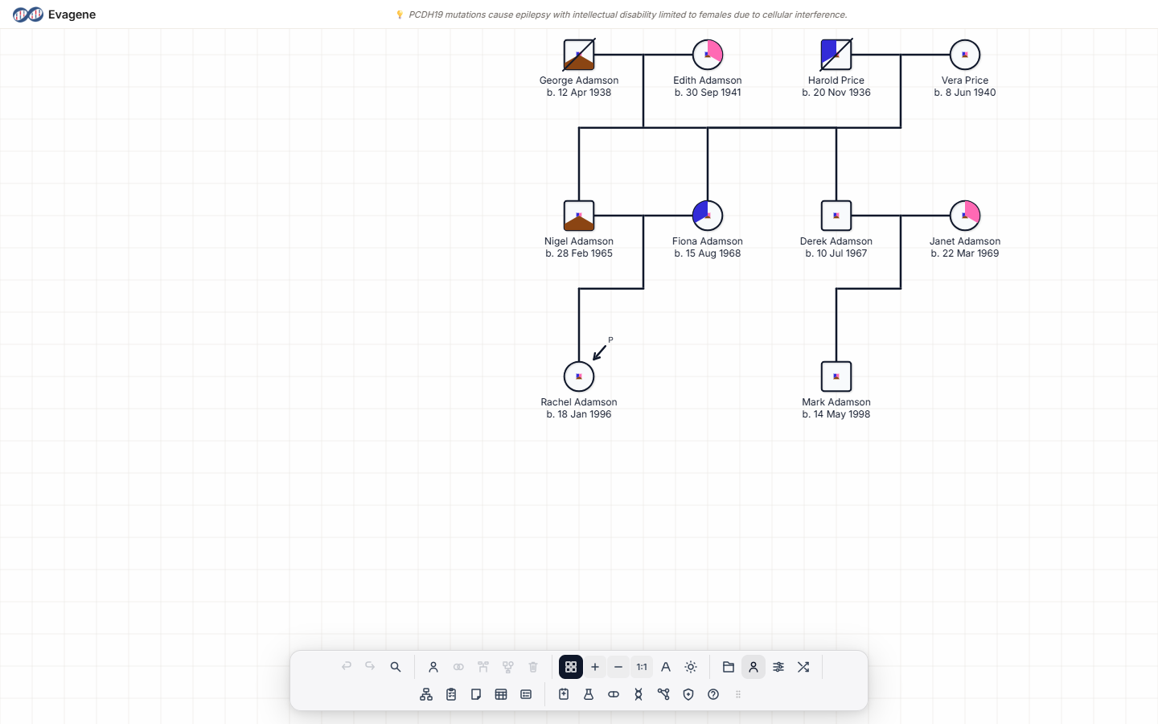Click the text 'b. 28 Feb 1965'
Viewport: 1158px width, 724px height.
[x=579, y=253]
